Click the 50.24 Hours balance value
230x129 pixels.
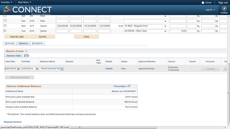coord(131,107)
